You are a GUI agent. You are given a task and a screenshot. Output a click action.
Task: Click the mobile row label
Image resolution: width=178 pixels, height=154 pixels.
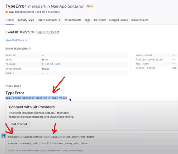point(10,73)
